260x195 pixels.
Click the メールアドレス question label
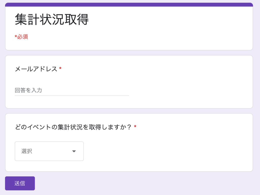point(36,69)
